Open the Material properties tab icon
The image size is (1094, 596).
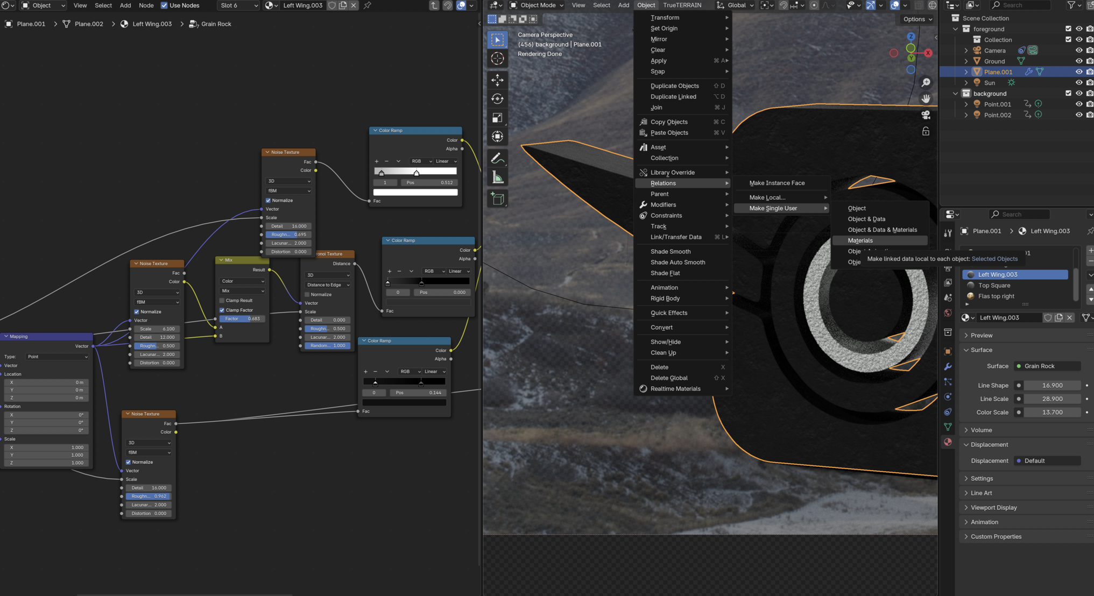tap(948, 442)
